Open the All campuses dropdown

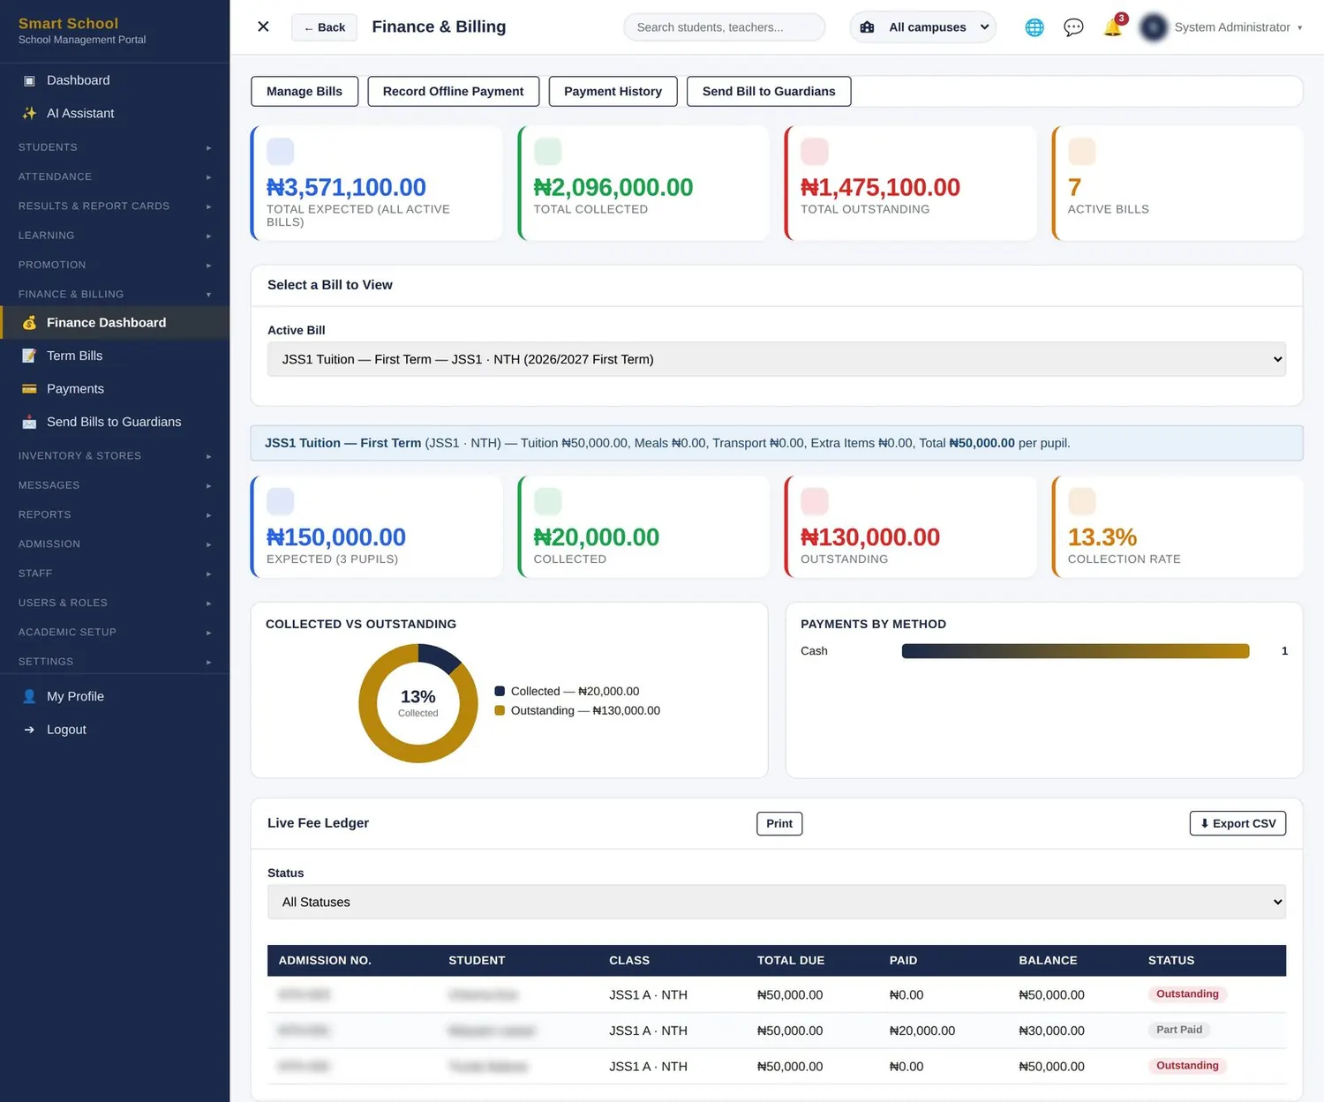[x=923, y=27]
